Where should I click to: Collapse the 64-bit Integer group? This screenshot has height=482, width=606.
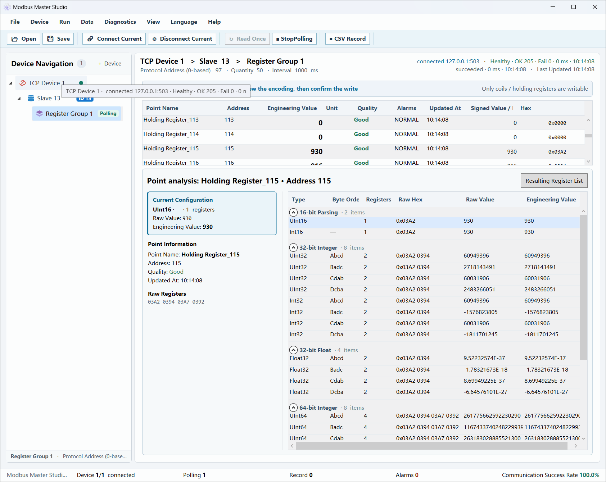pyautogui.click(x=294, y=408)
